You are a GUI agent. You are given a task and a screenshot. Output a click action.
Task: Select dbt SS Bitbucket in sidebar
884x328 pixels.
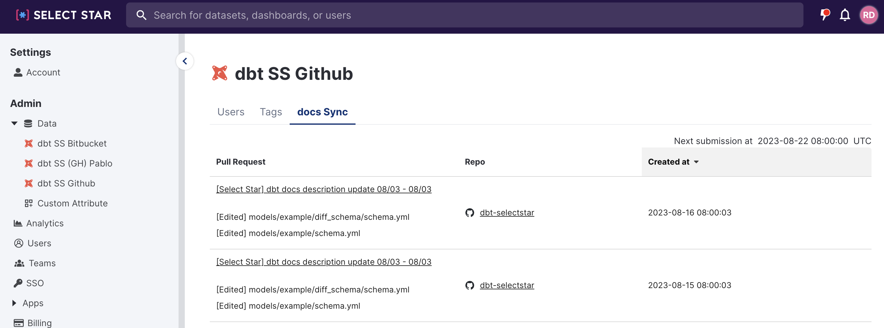coord(72,143)
